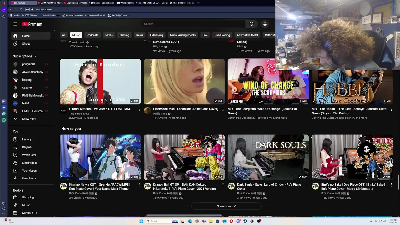Select the Road Racing filter chip

(222, 35)
